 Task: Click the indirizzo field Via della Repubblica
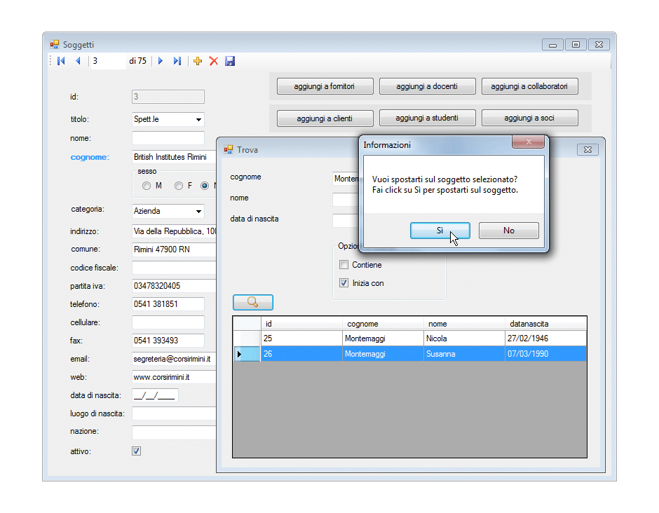[x=174, y=231]
